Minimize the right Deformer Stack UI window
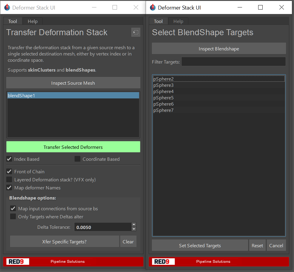294x272 pixels. pyautogui.click(x=240, y=7)
